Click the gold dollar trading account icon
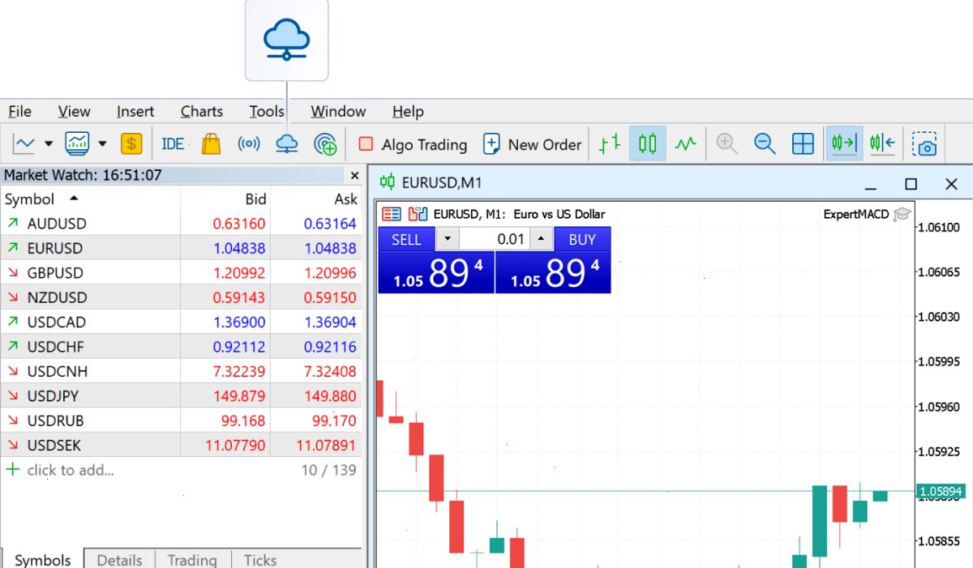Viewport: 973px width, 568px height. pos(131,144)
